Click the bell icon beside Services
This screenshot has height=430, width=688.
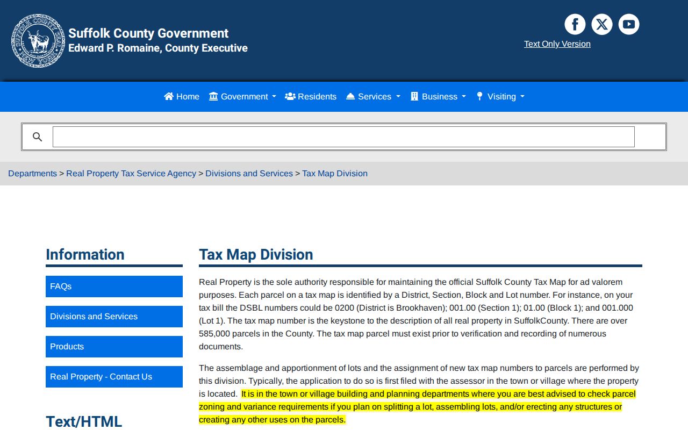(350, 96)
